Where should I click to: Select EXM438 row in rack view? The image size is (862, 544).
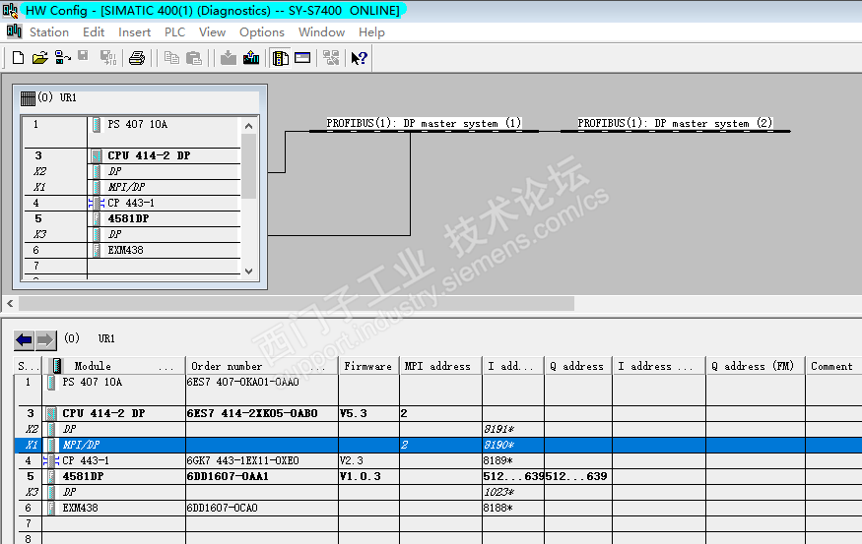pyautogui.click(x=132, y=250)
